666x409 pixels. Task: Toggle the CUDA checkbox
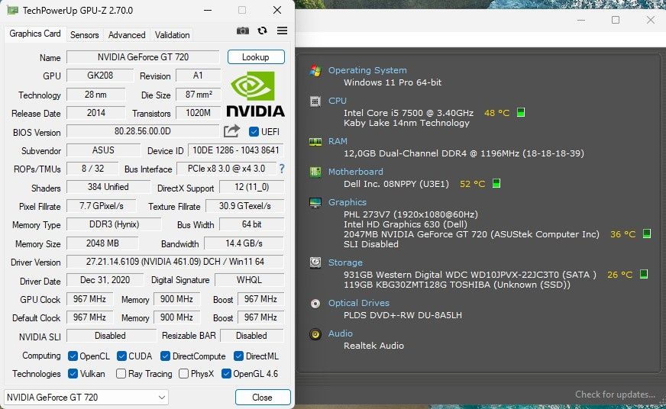tap(121, 356)
